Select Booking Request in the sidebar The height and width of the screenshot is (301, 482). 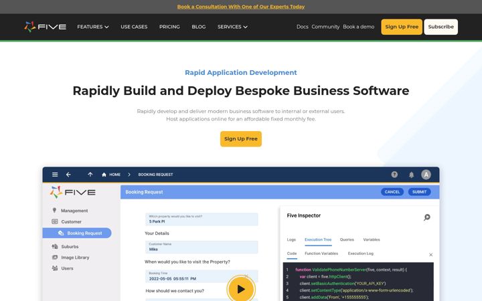(77, 233)
